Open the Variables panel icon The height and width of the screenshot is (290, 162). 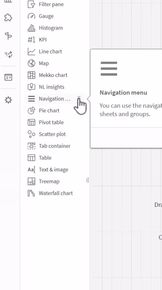tap(8, 77)
